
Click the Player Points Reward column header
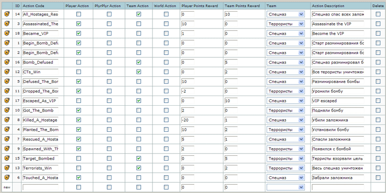tap(200, 5)
